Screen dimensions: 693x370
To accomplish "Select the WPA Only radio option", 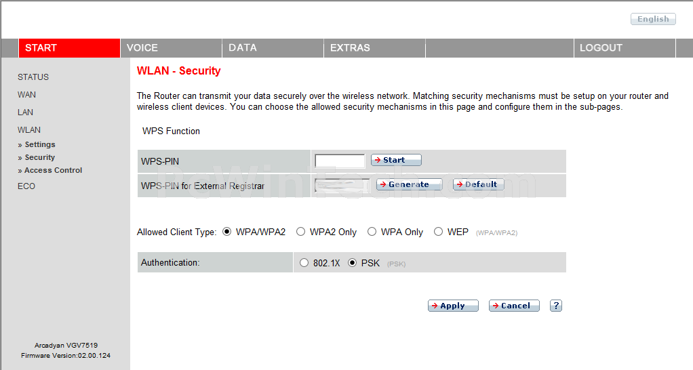I will pos(372,232).
